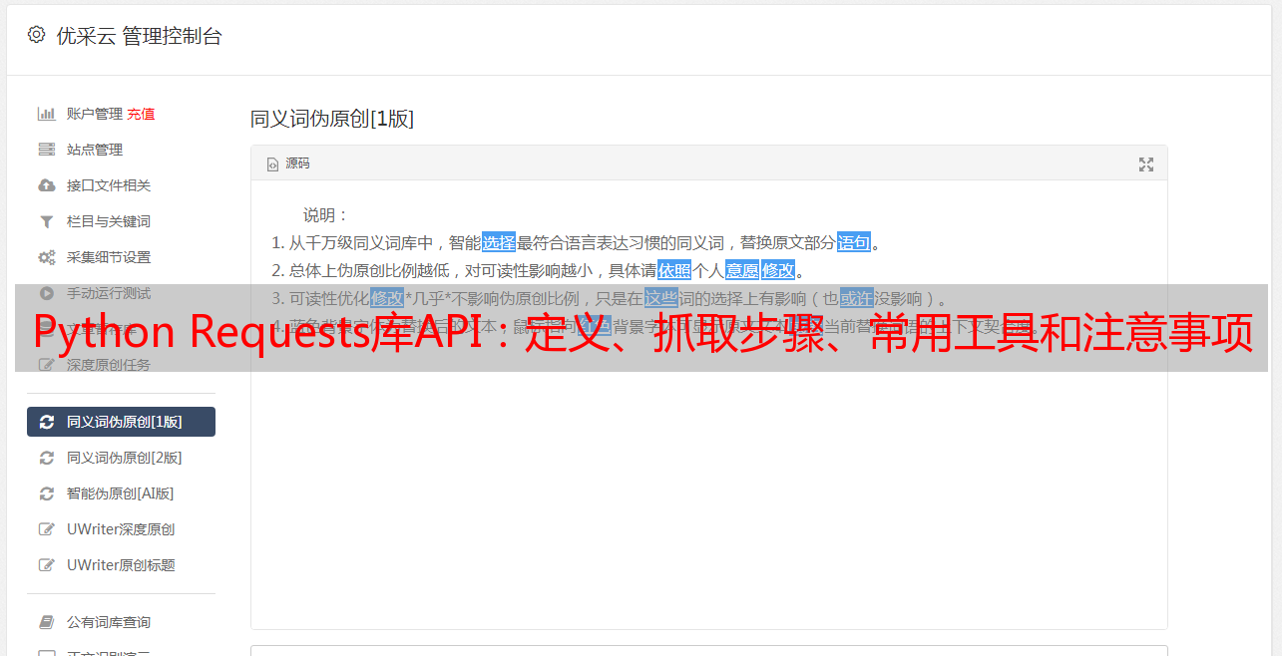Click the page heading 同义词伪原创[1版]
This screenshot has width=1282, height=656.
click(332, 119)
